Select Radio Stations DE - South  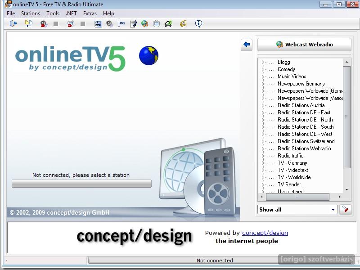coord(306,127)
